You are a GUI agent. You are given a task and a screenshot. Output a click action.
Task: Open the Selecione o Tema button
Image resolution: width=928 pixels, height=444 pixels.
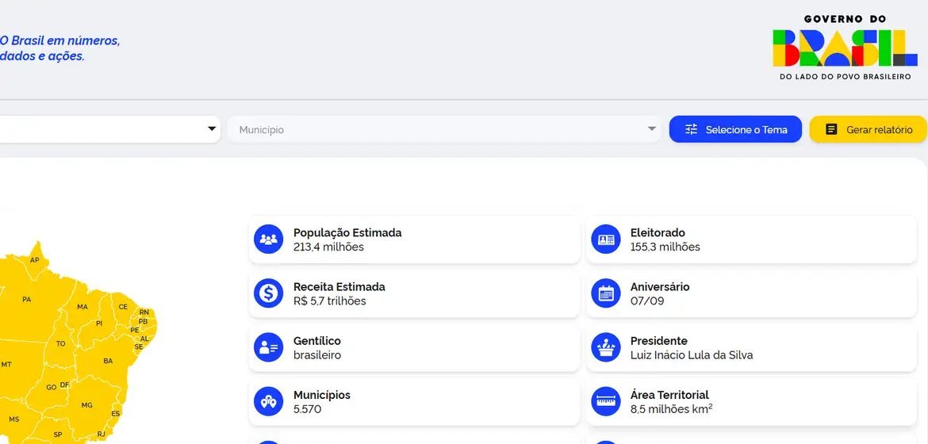[x=735, y=129]
